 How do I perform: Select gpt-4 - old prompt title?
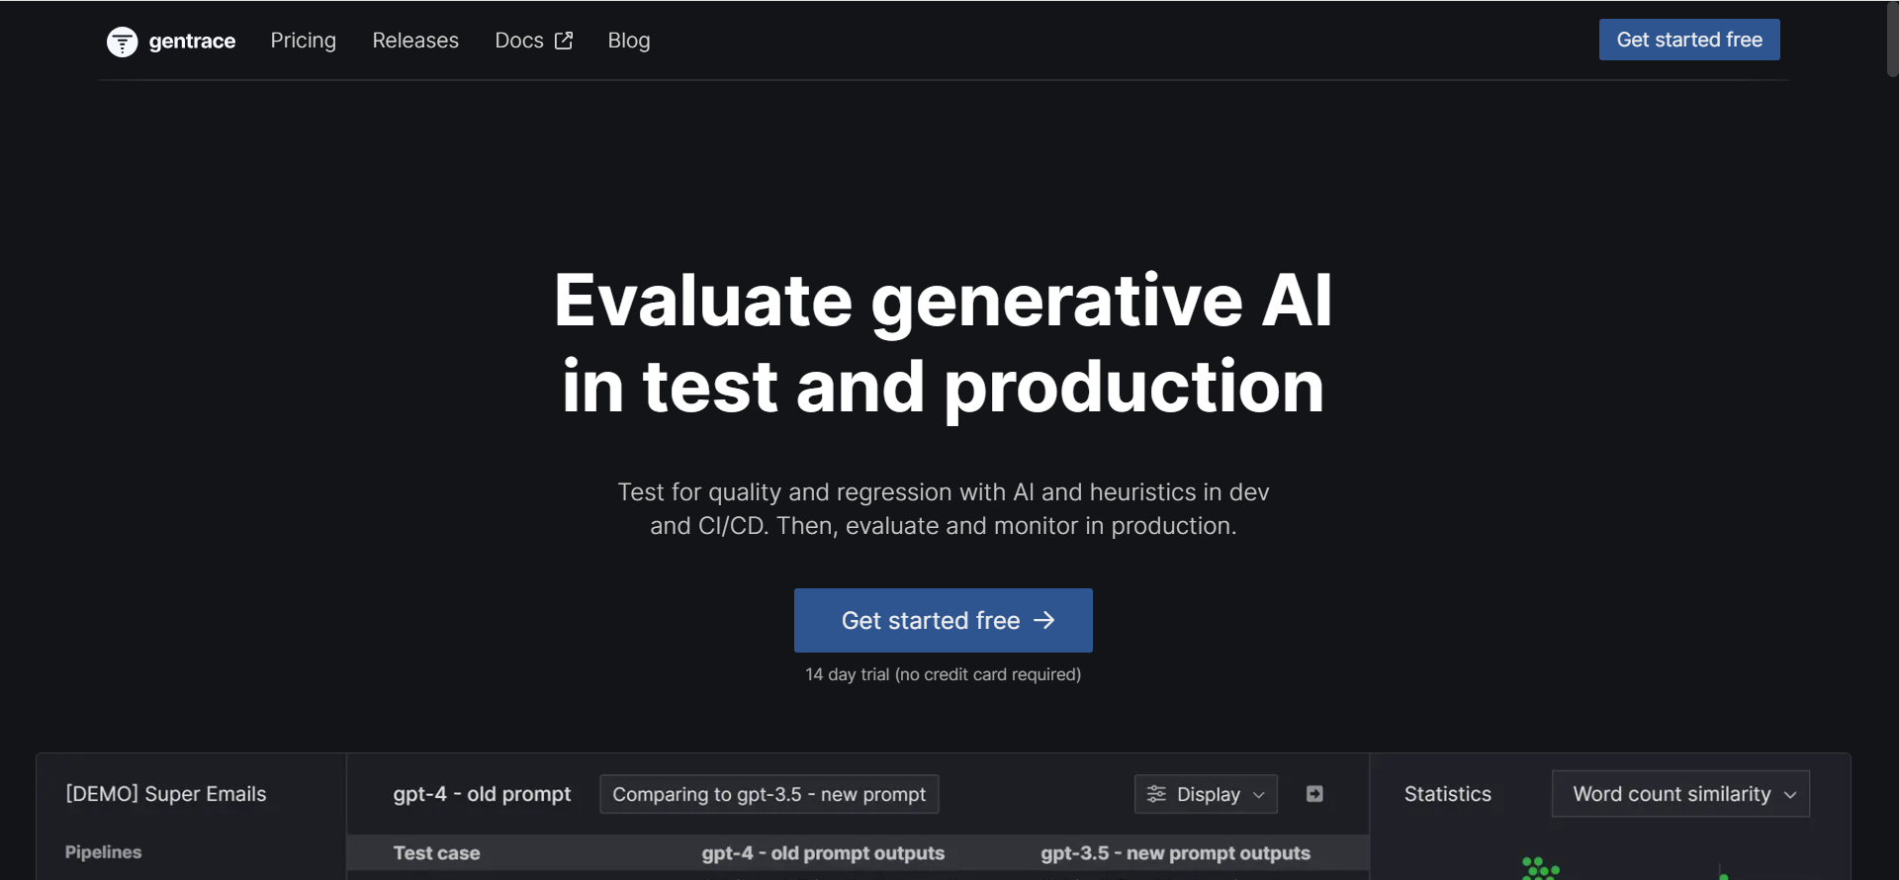482,794
